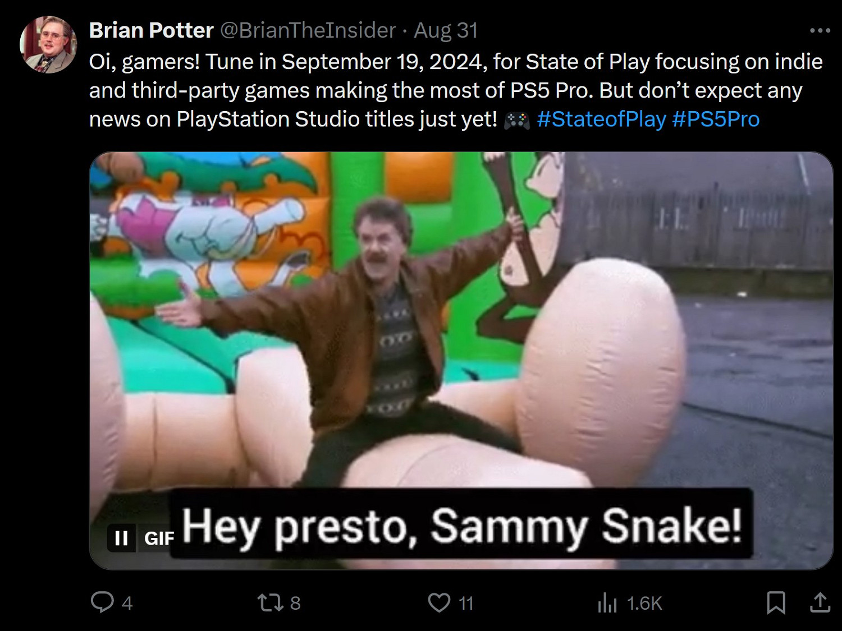This screenshot has height=631, width=842.
Task: Click the reply count number 4
Action: (x=127, y=604)
